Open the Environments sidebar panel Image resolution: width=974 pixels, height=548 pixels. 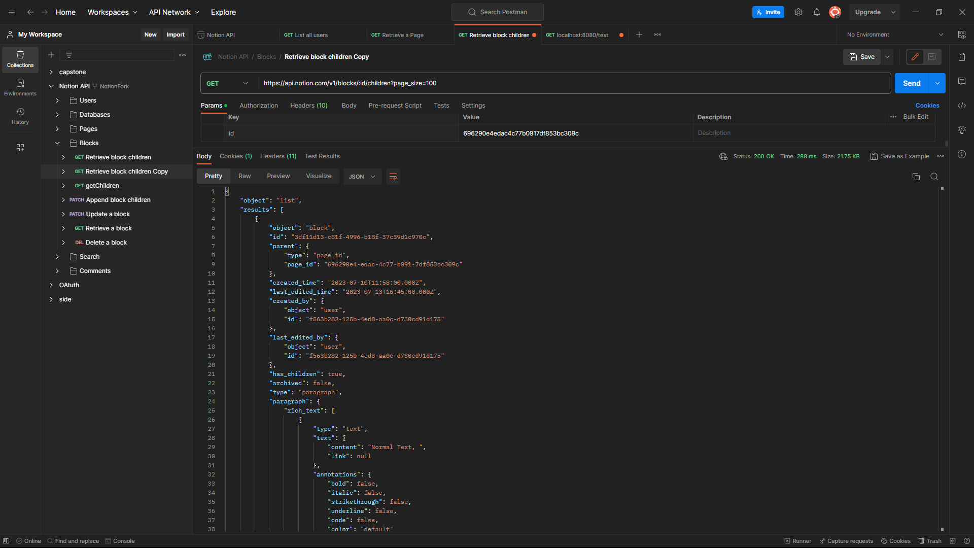(x=20, y=88)
